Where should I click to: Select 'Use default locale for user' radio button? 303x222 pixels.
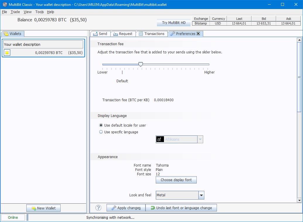101,125
